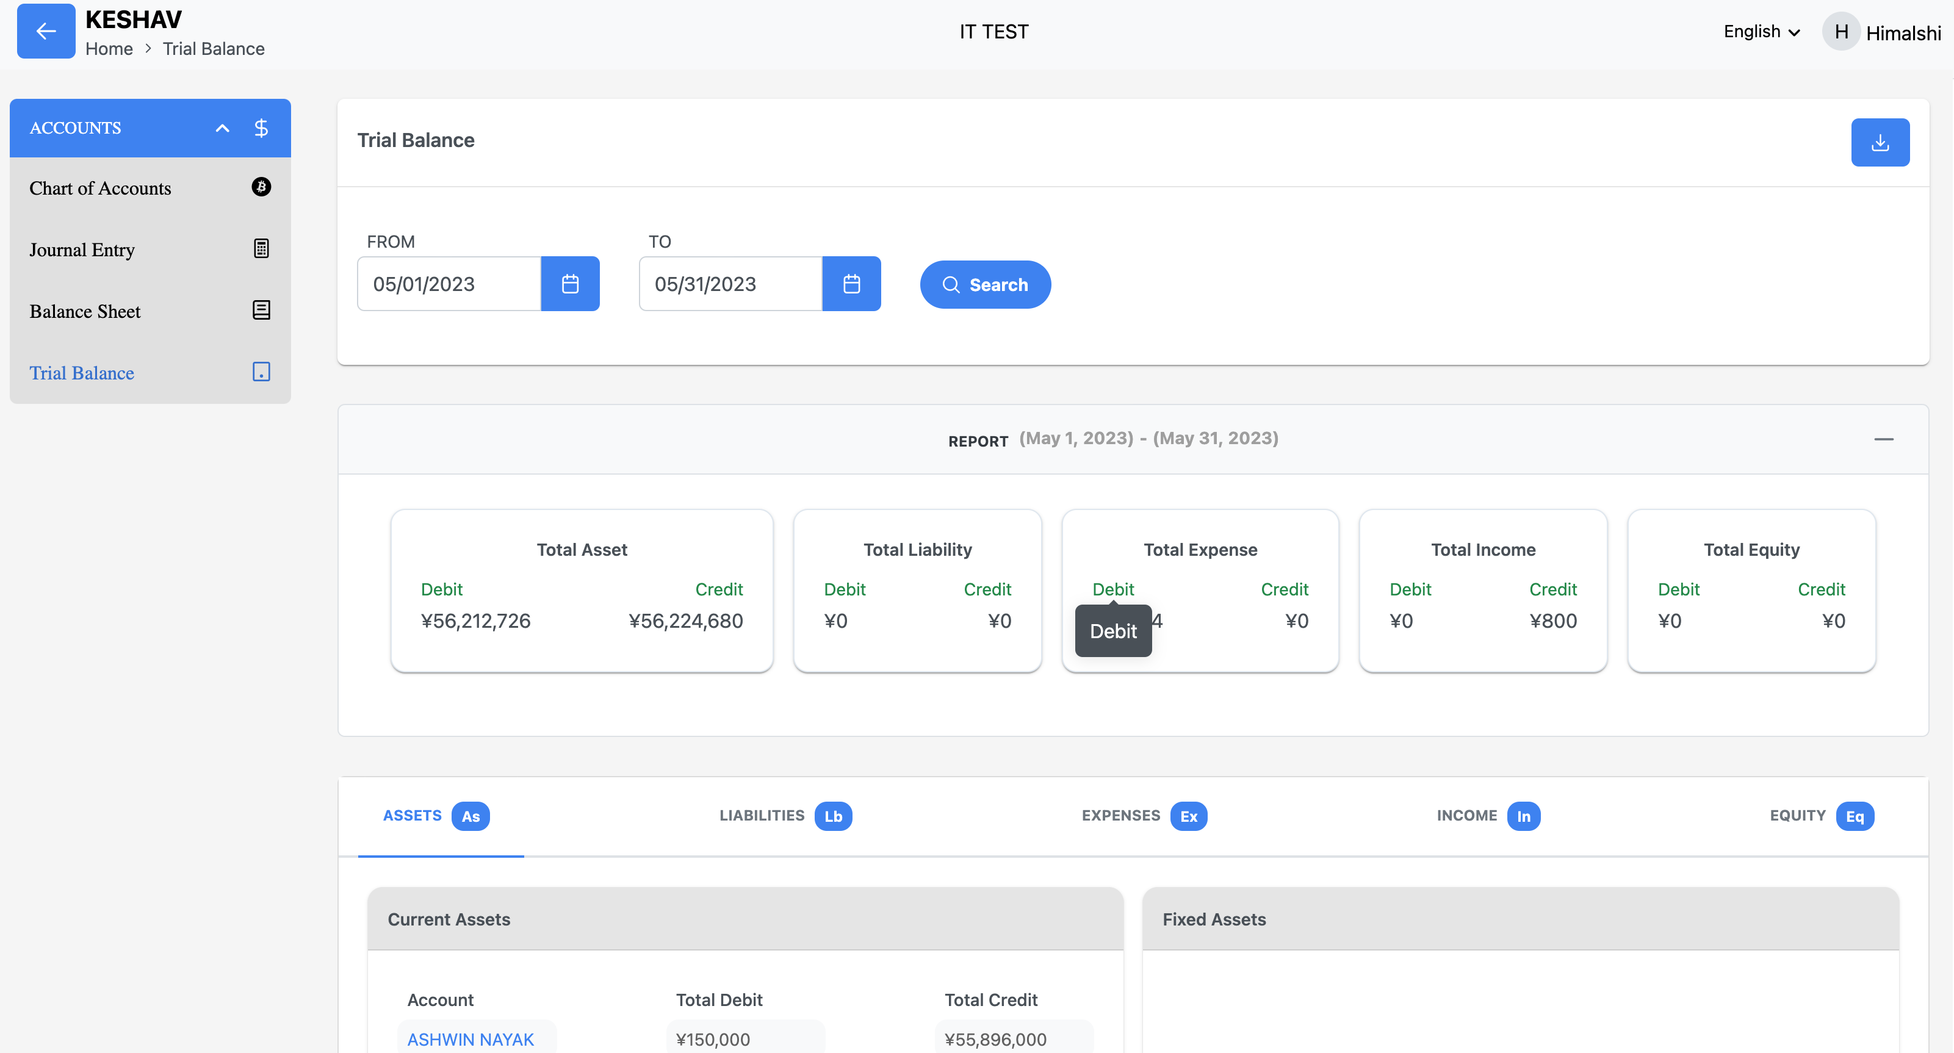Click the Fixed Assets section header
This screenshot has width=1954, height=1053.
[x=1520, y=919]
